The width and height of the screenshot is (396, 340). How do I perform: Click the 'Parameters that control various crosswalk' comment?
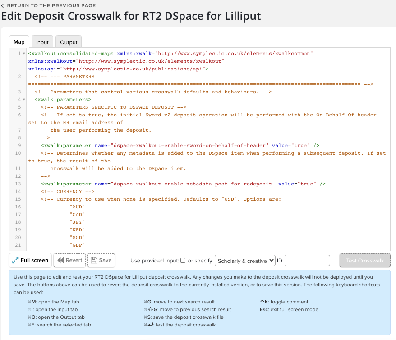153,92
